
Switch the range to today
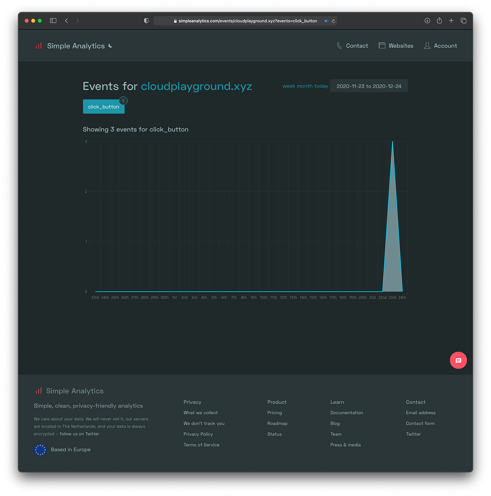click(321, 86)
